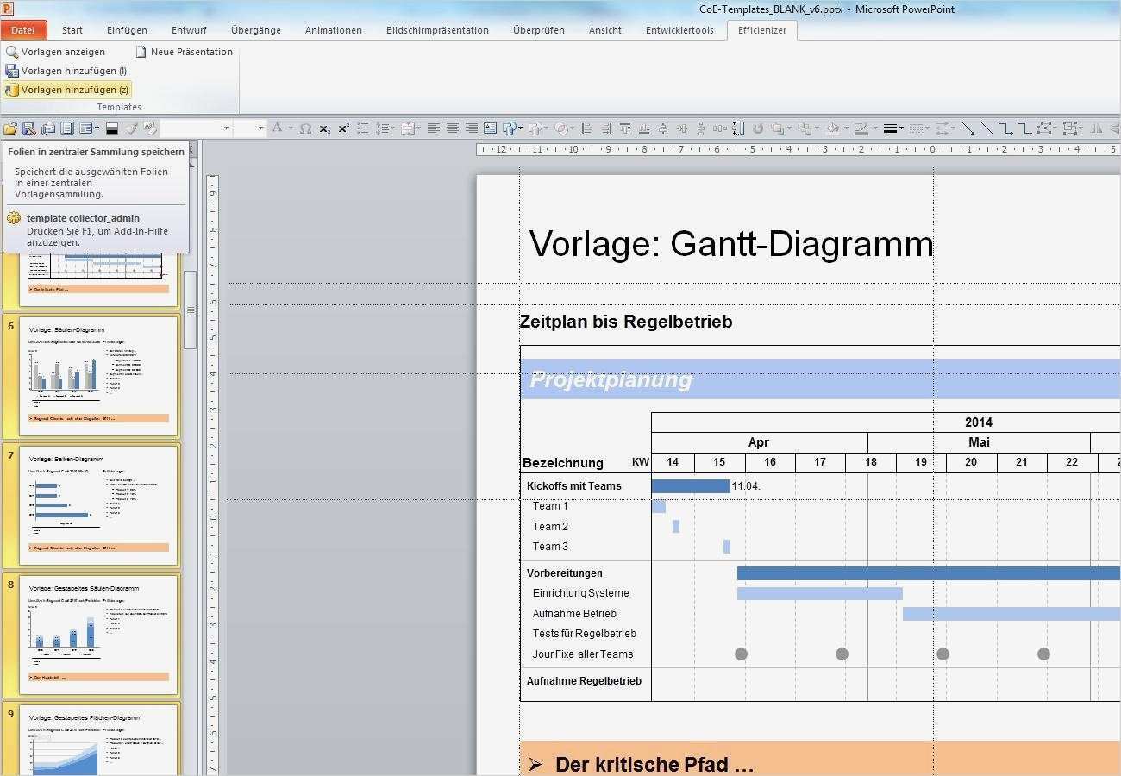Click the superscript icon in the toolbar
The image size is (1121, 776).
point(343,128)
